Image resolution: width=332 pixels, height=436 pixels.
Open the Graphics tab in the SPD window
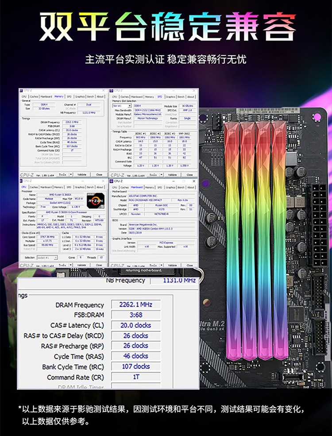[x=170, y=97]
